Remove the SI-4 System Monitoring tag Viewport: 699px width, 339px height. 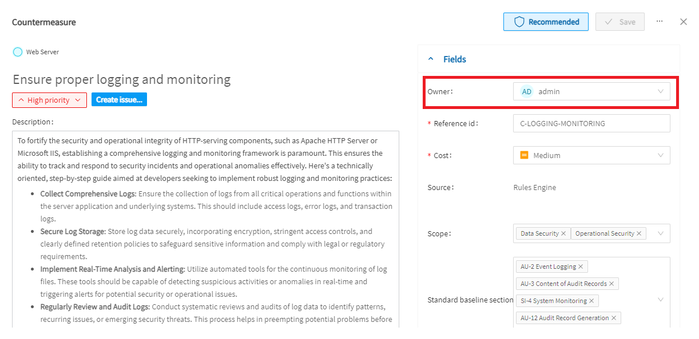click(x=591, y=301)
